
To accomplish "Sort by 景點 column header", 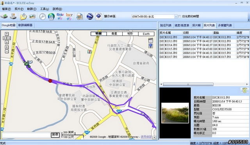I will click(224, 33).
